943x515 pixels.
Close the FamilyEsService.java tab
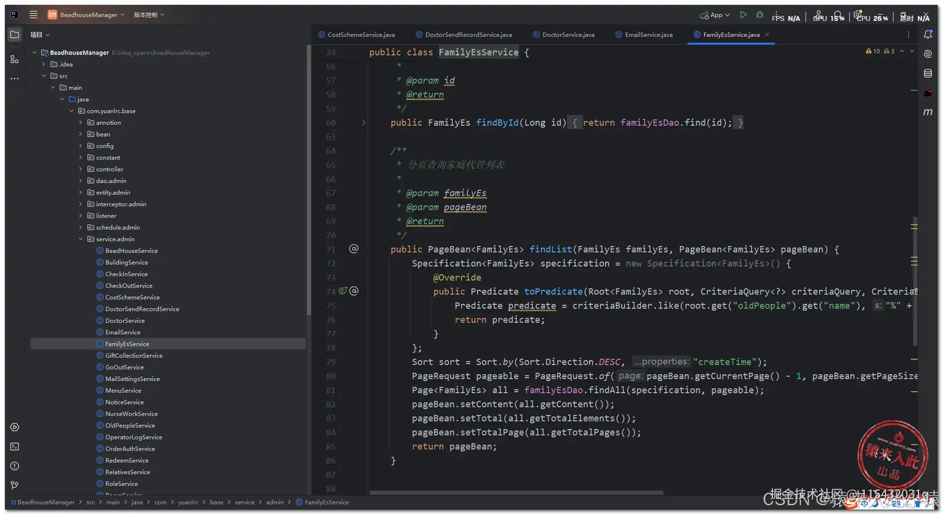(767, 34)
